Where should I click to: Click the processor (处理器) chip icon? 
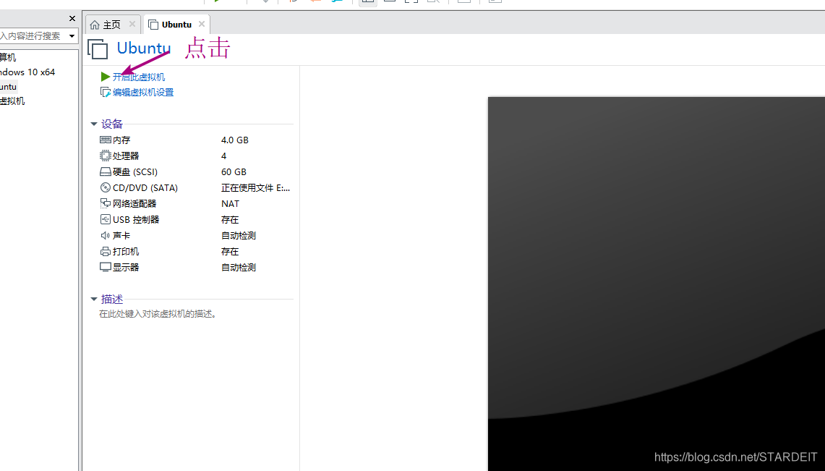(106, 156)
